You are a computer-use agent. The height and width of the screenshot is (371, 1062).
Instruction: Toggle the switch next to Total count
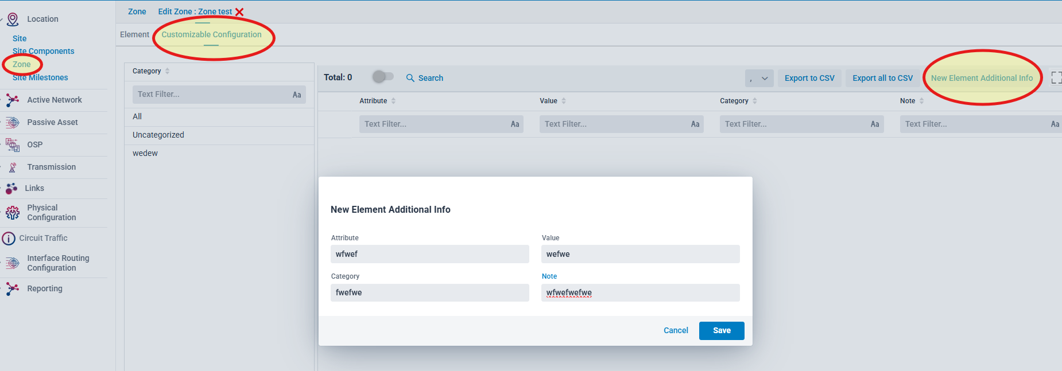click(383, 77)
